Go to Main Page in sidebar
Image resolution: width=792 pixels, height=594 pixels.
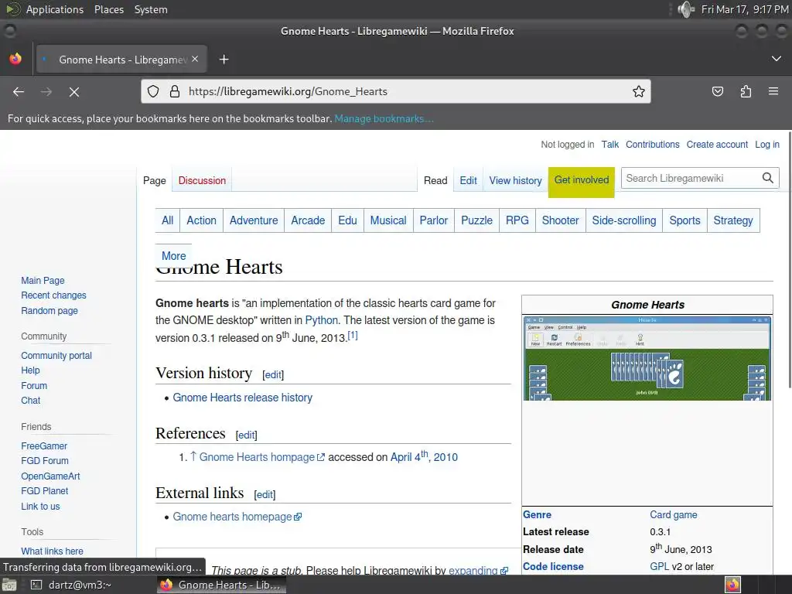[x=43, y=280]
